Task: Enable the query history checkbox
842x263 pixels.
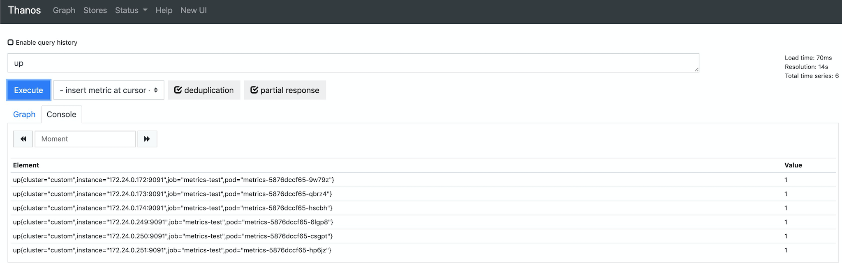Action: point(11,42)
